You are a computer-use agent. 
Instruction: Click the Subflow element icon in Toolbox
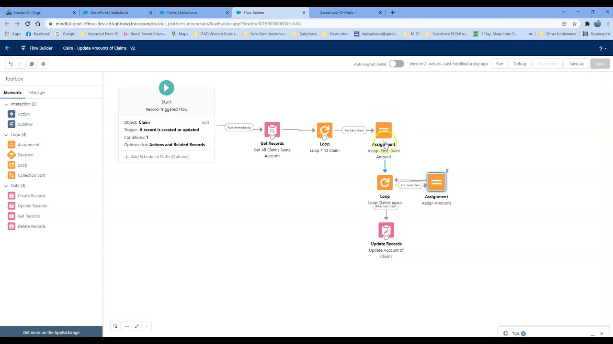pos(11,124)
